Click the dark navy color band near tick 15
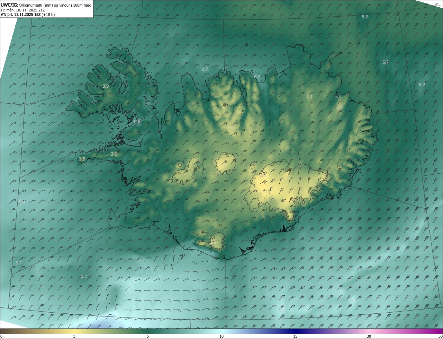 point(295,331)
